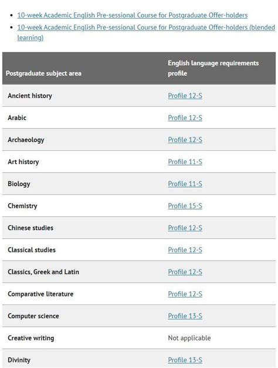
Task: Open Profile 11-S for Biology
Action: point(185,184)
